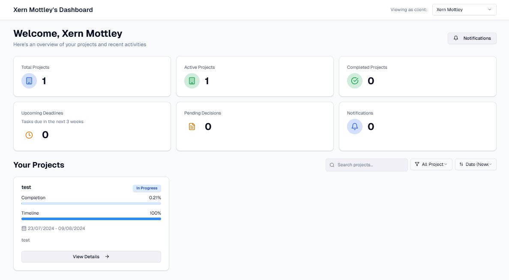This screenshot has height=280, width=509.
Task: Click the Completed Projects checkmark icon
Action: [355, 80]
